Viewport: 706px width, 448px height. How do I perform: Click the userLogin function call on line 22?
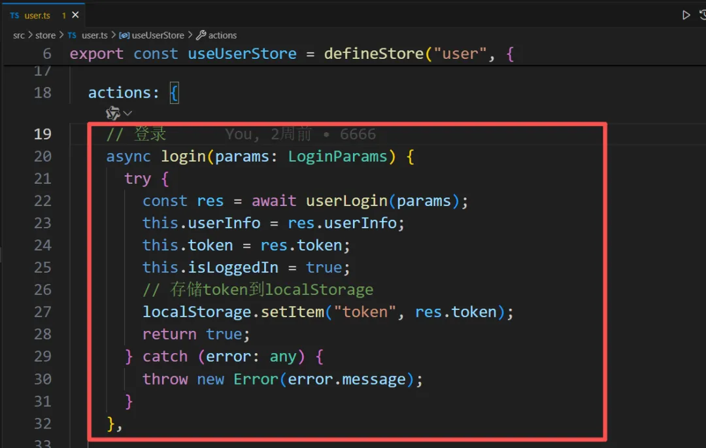(350, 201)
